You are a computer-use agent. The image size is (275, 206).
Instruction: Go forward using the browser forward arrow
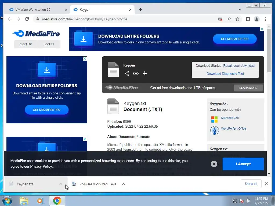[18, 19]
